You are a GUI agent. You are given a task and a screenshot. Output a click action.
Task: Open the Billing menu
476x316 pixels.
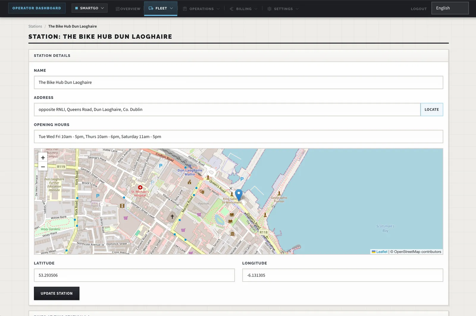coord(244,9)
